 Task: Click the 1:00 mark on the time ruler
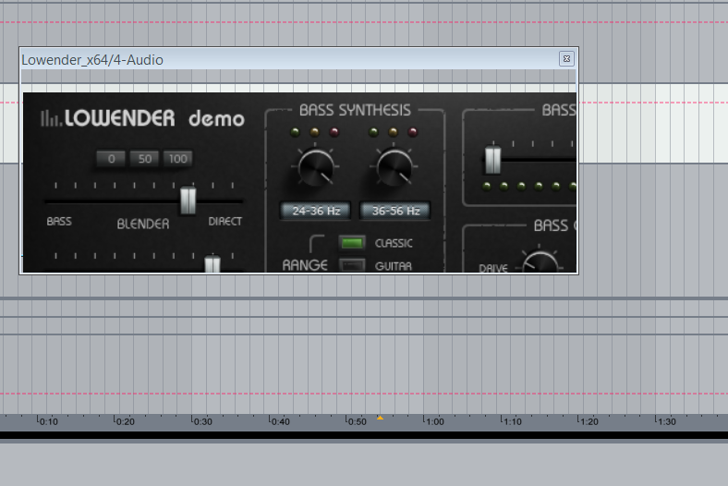point(433,421)
